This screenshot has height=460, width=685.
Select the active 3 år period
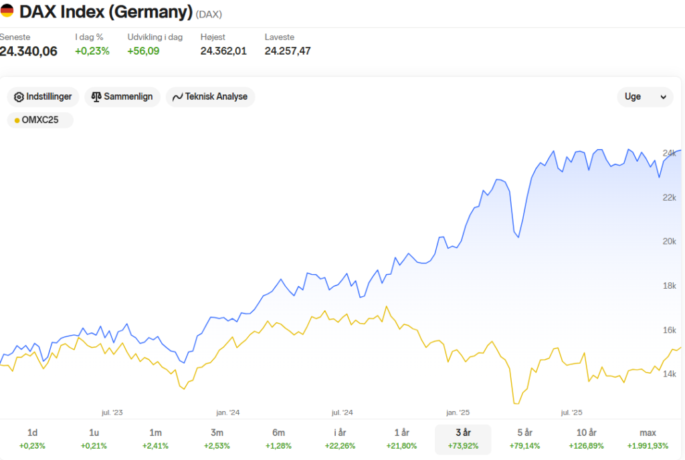(463, 439)
